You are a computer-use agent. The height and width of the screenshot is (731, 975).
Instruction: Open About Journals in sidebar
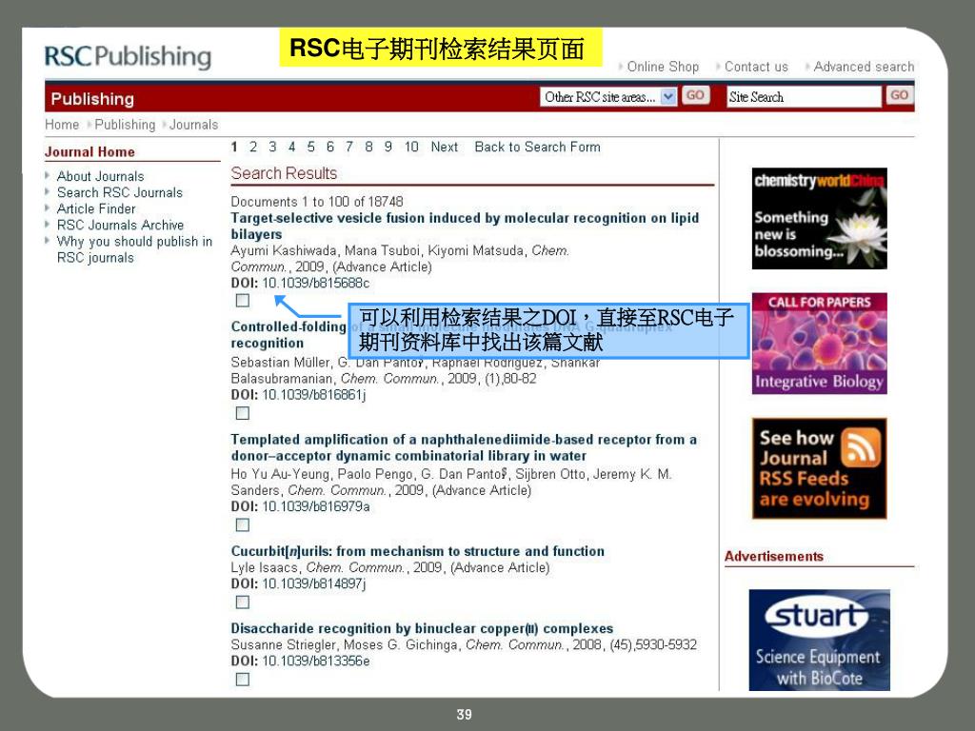(100, 176)
